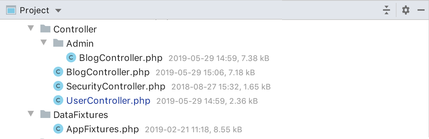The width and height of the screenshot is (429, 139).
Task: Hide the Project panel with minus icon
Action: (421, 10)
